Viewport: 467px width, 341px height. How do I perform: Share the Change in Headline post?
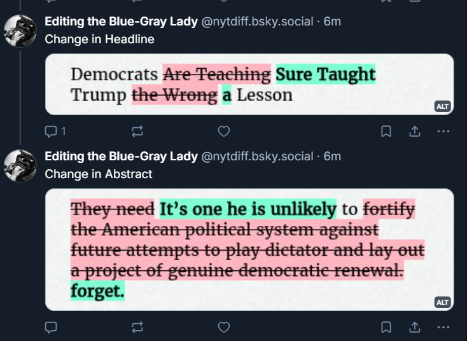pyautogui.click(x=414, y=132)
